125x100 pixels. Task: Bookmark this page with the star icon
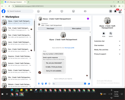[x=114, y=6]
